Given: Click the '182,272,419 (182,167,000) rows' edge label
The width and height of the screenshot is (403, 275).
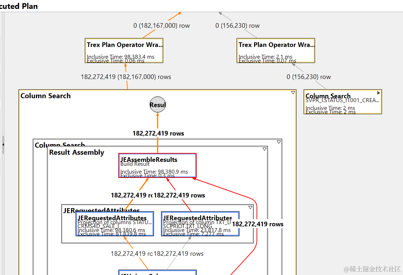Looking at the screenshot, I should 126,77.
